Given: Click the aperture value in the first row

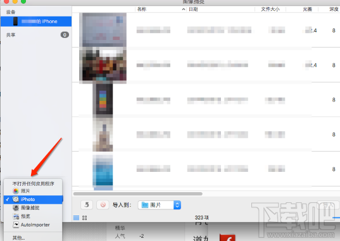Looking at the screenshot, I should click(311, 30).
